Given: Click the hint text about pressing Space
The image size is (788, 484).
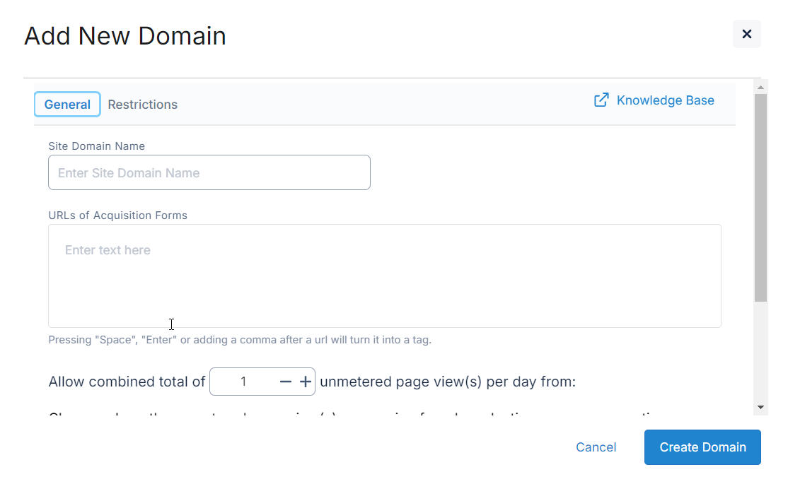Looking at the screenshot, I should (x=239, y=340).
